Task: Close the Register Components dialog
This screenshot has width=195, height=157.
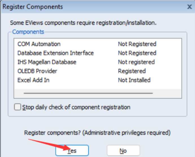Action: pyautogui.click(x=189, y=7)
